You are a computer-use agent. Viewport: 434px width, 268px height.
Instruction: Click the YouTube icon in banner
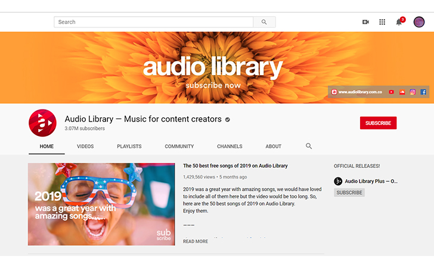coord(391,92)
